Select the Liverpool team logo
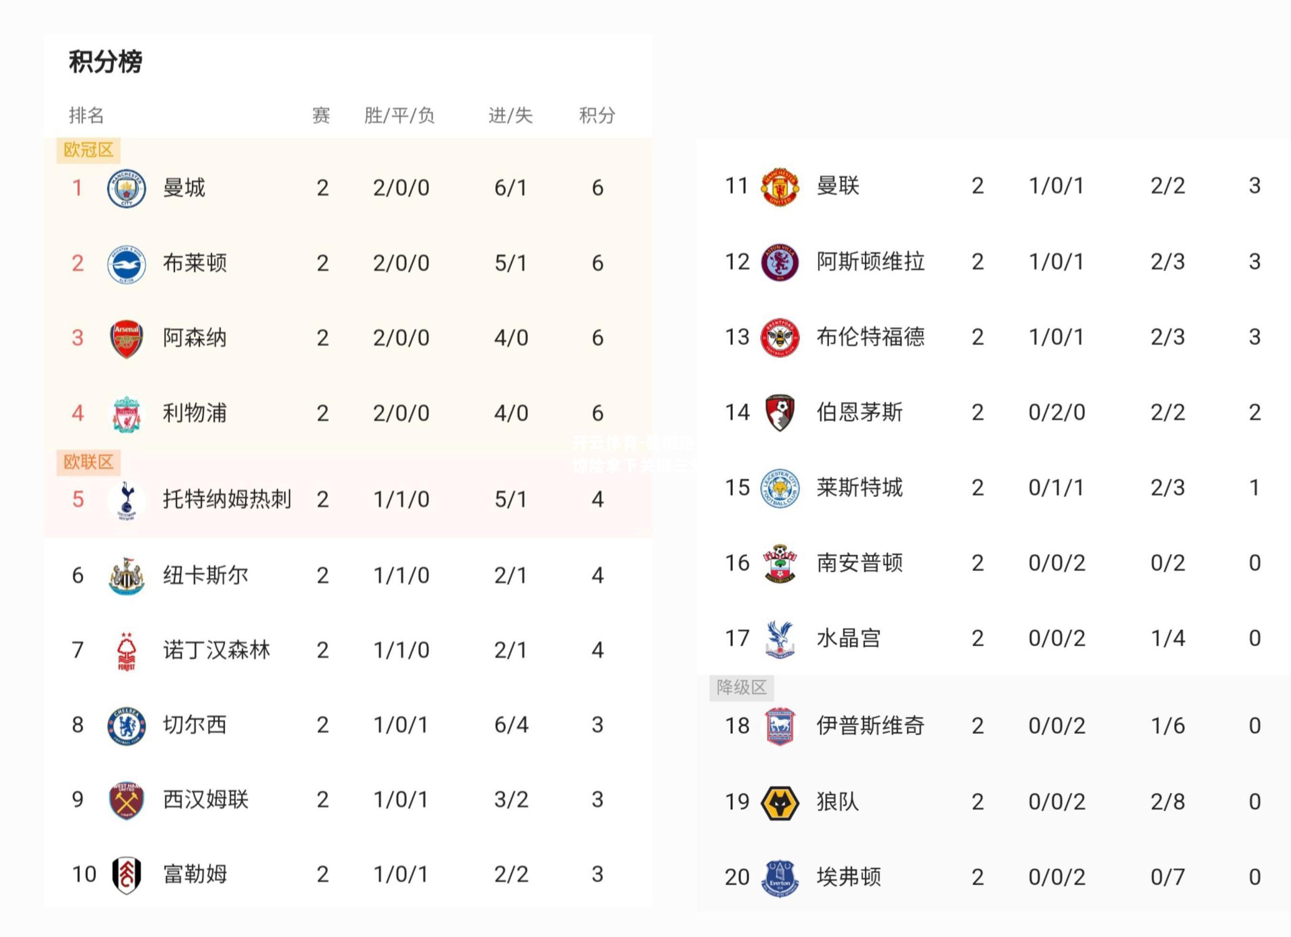Viewport: 1291px width, 937px height. tap(126, 414)
